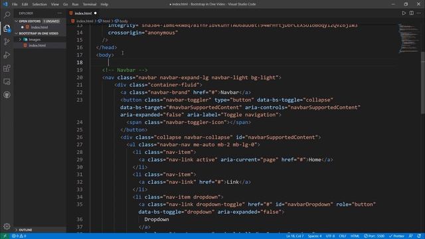
Task: Click the editor minimap
Action: pos(408,38)
